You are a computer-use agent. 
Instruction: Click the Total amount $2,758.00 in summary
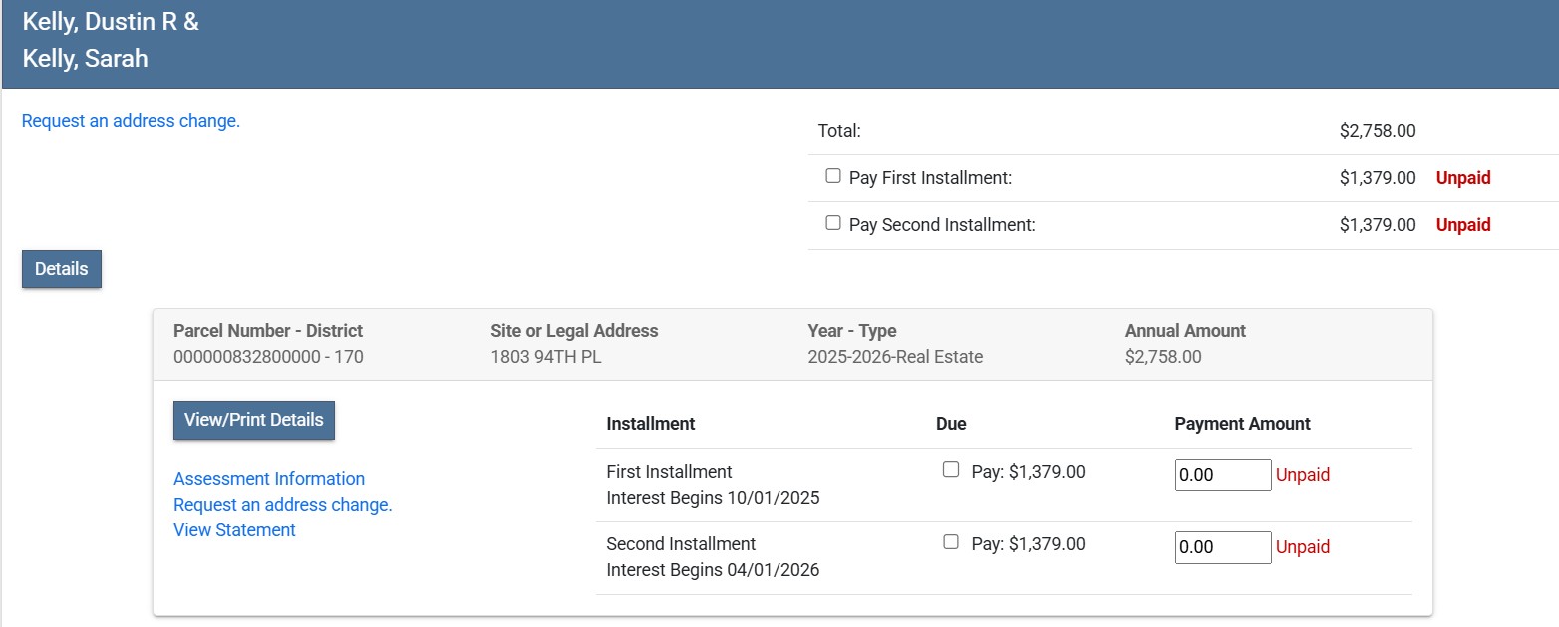tap(1378, 131)
